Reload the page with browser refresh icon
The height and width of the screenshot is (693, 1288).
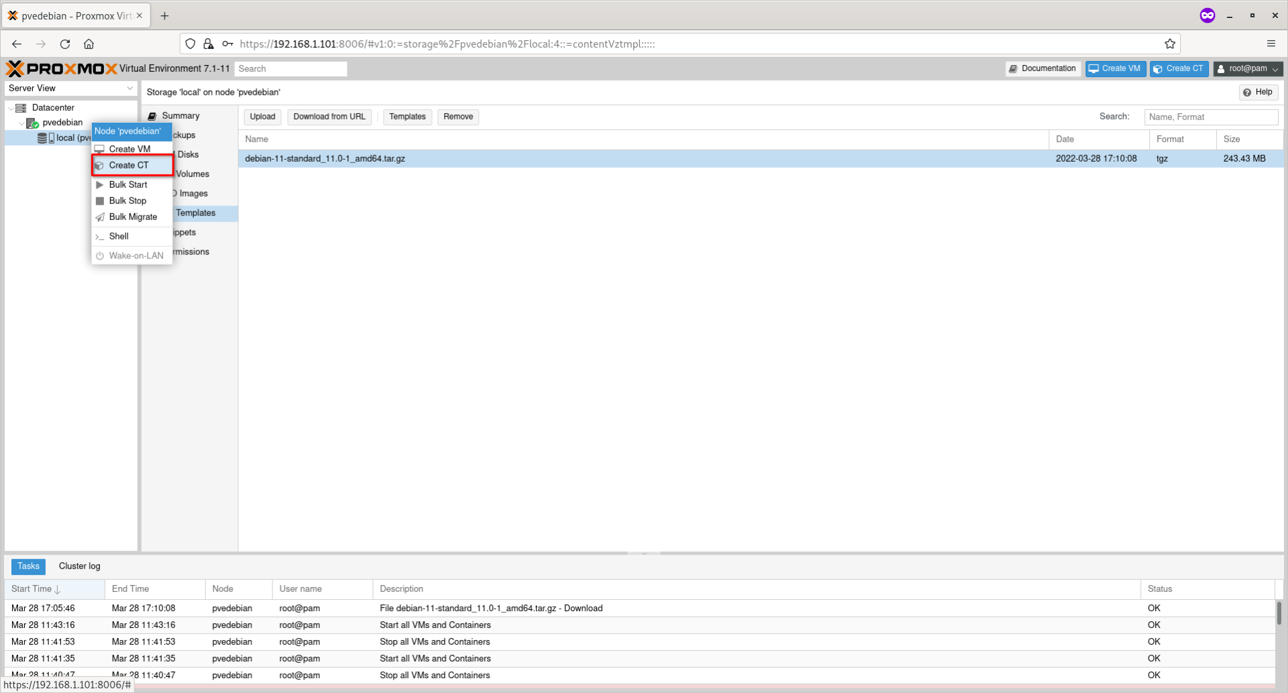click(65, 44)
